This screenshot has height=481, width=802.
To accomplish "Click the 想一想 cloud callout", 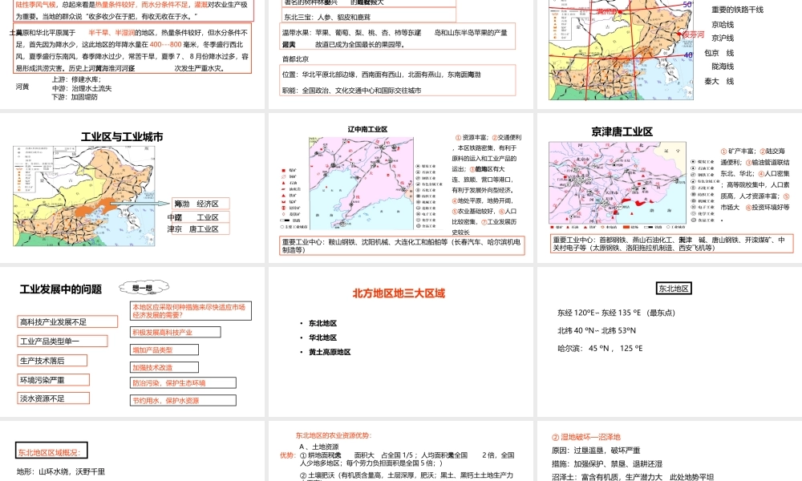I will coord(144,288).
